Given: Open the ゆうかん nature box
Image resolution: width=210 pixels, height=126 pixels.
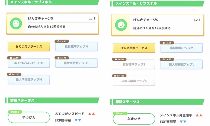Looking at the screenshot, I should (x=29, y=117).
